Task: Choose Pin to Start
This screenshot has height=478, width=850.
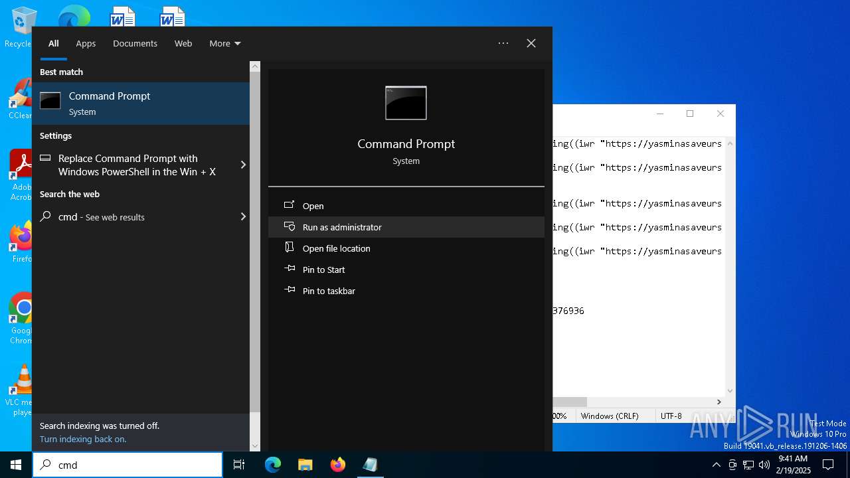Action: click(x=406, y=270)
